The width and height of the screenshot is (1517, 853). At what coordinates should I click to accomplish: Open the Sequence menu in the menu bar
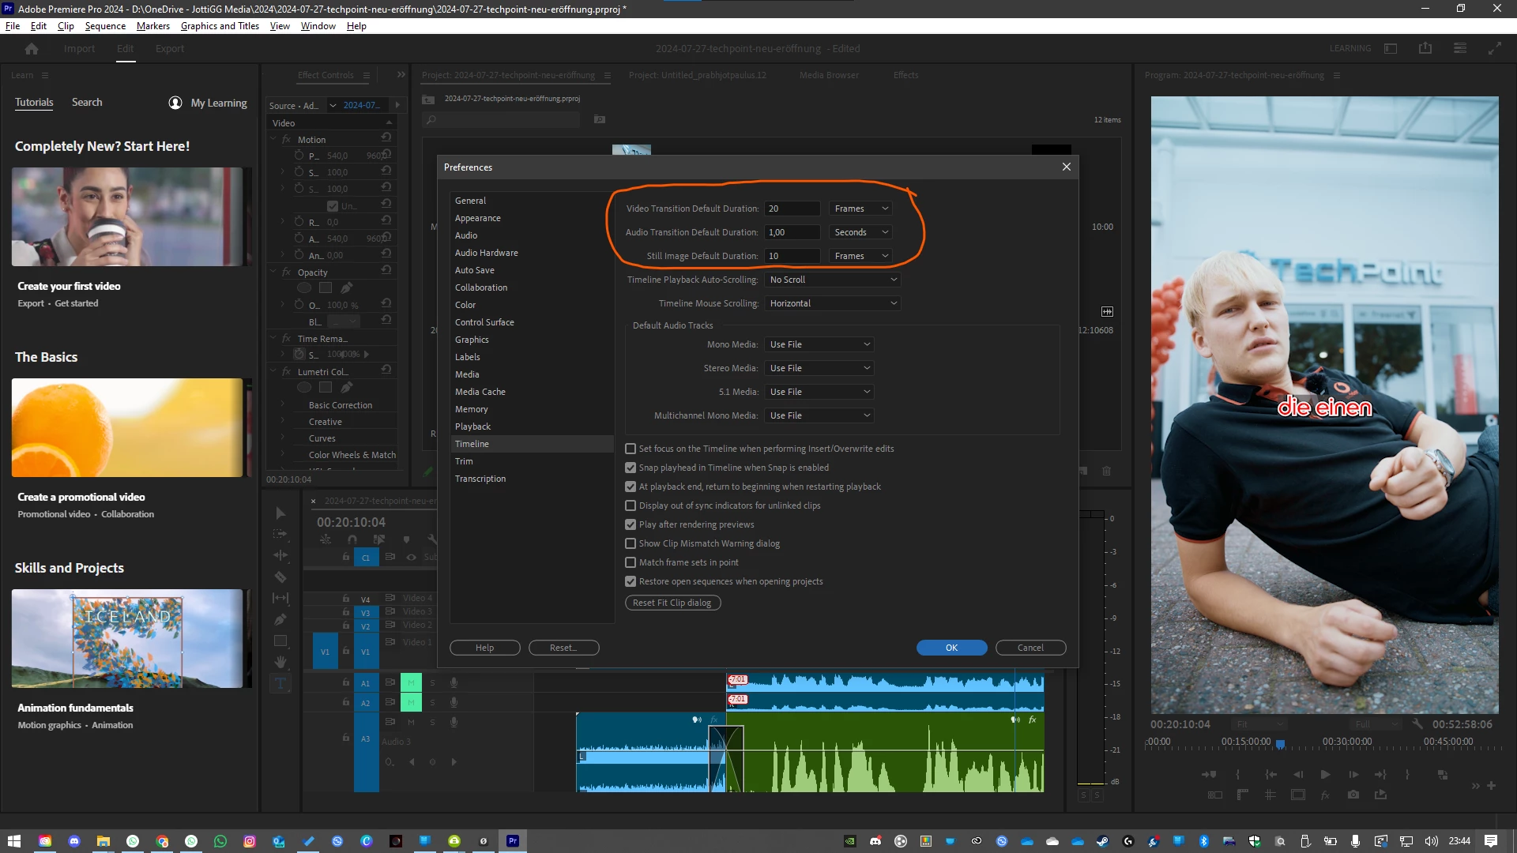(x=105, y=26)
